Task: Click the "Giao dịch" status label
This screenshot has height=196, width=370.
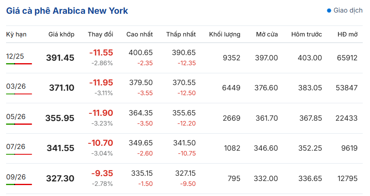Action: pyautogui.click(x=348, y=11)
